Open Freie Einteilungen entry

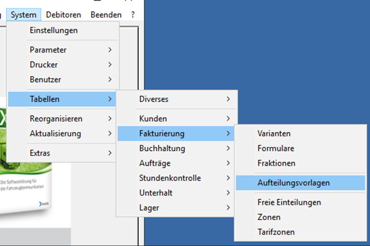click(x=289, y=202)
